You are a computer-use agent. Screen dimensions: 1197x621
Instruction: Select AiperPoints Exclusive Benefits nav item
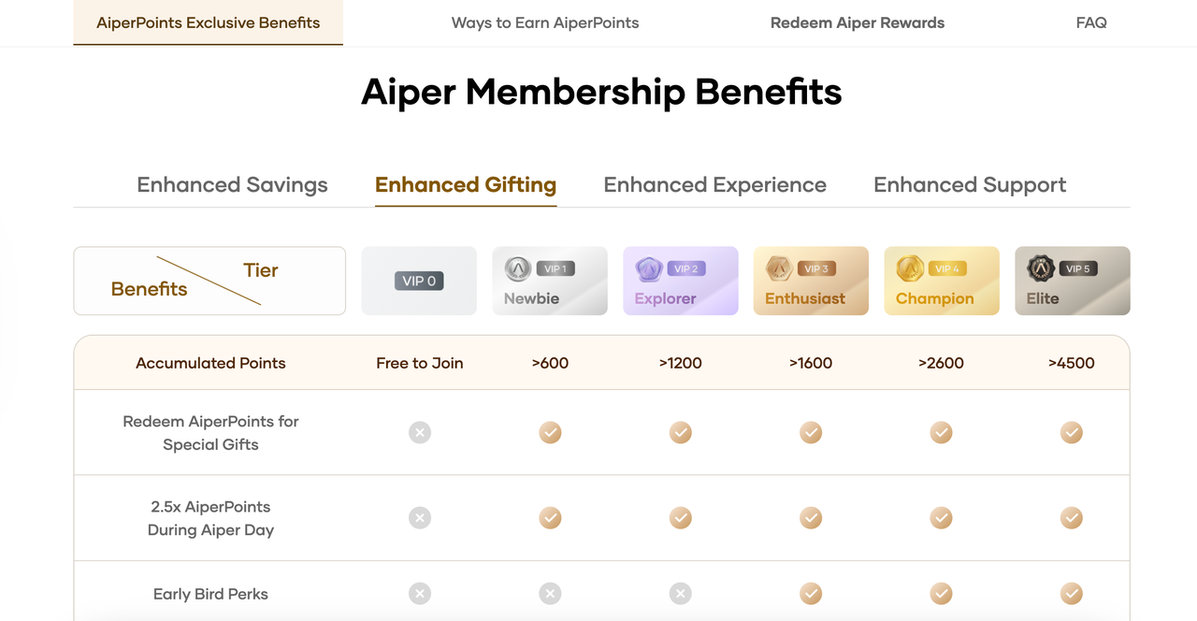[209, 22]
